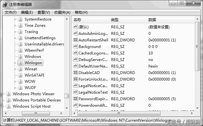Screen dimensions: 203x126
Task: Expand the WOW tree node
Action: (15, 82)
